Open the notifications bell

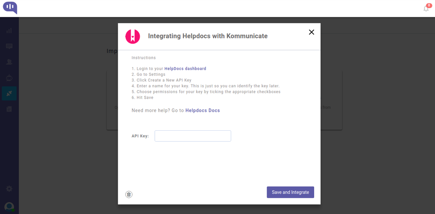coord(426,9)
